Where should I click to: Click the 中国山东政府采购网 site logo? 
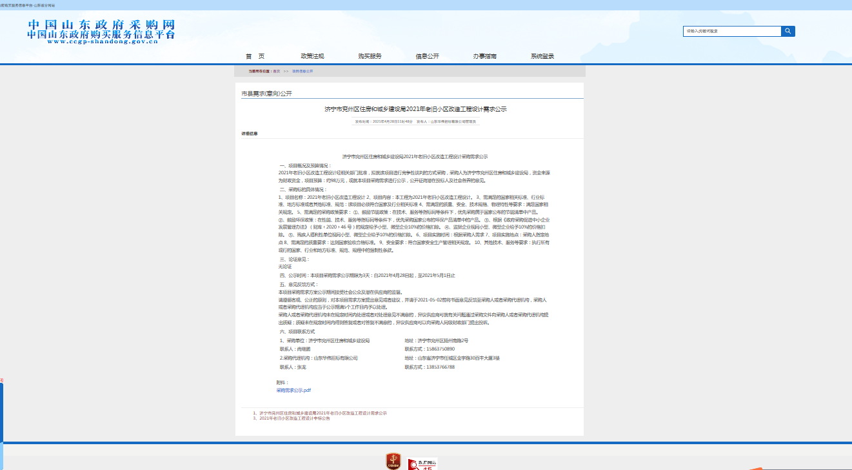click(101, 29)
